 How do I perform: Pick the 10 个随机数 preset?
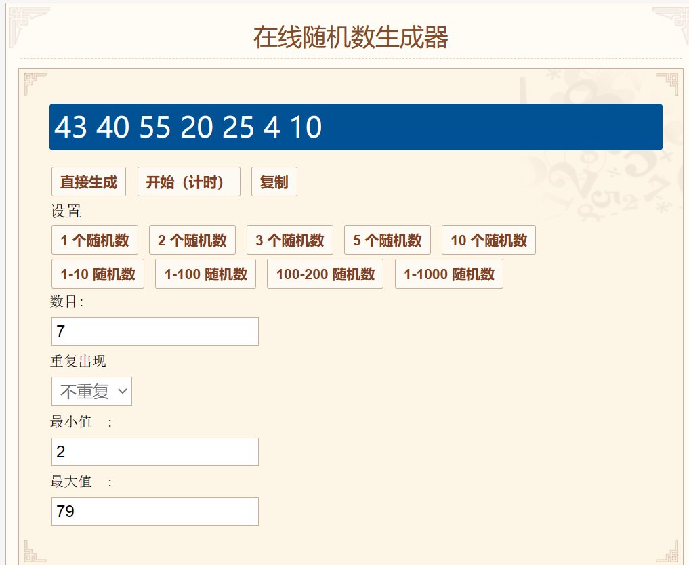coord(488,240)
